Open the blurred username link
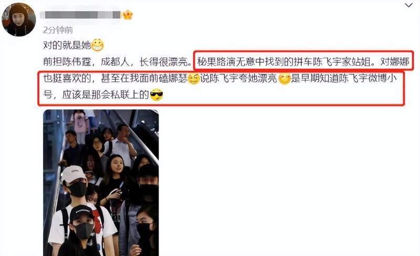The image size is (420, 256). [81, 15]
